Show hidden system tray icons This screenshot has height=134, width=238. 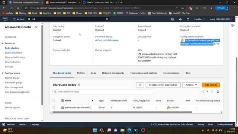tap(203, 130)
